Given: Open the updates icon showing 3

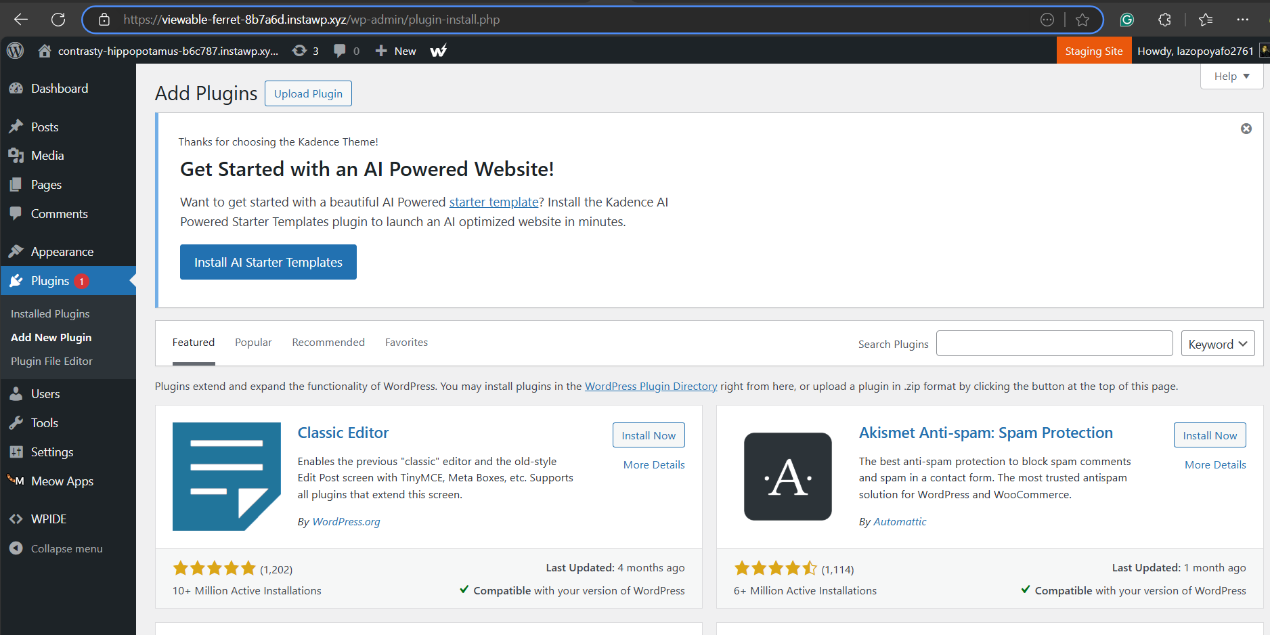Looking at the screenshot, I should [305, 51].
